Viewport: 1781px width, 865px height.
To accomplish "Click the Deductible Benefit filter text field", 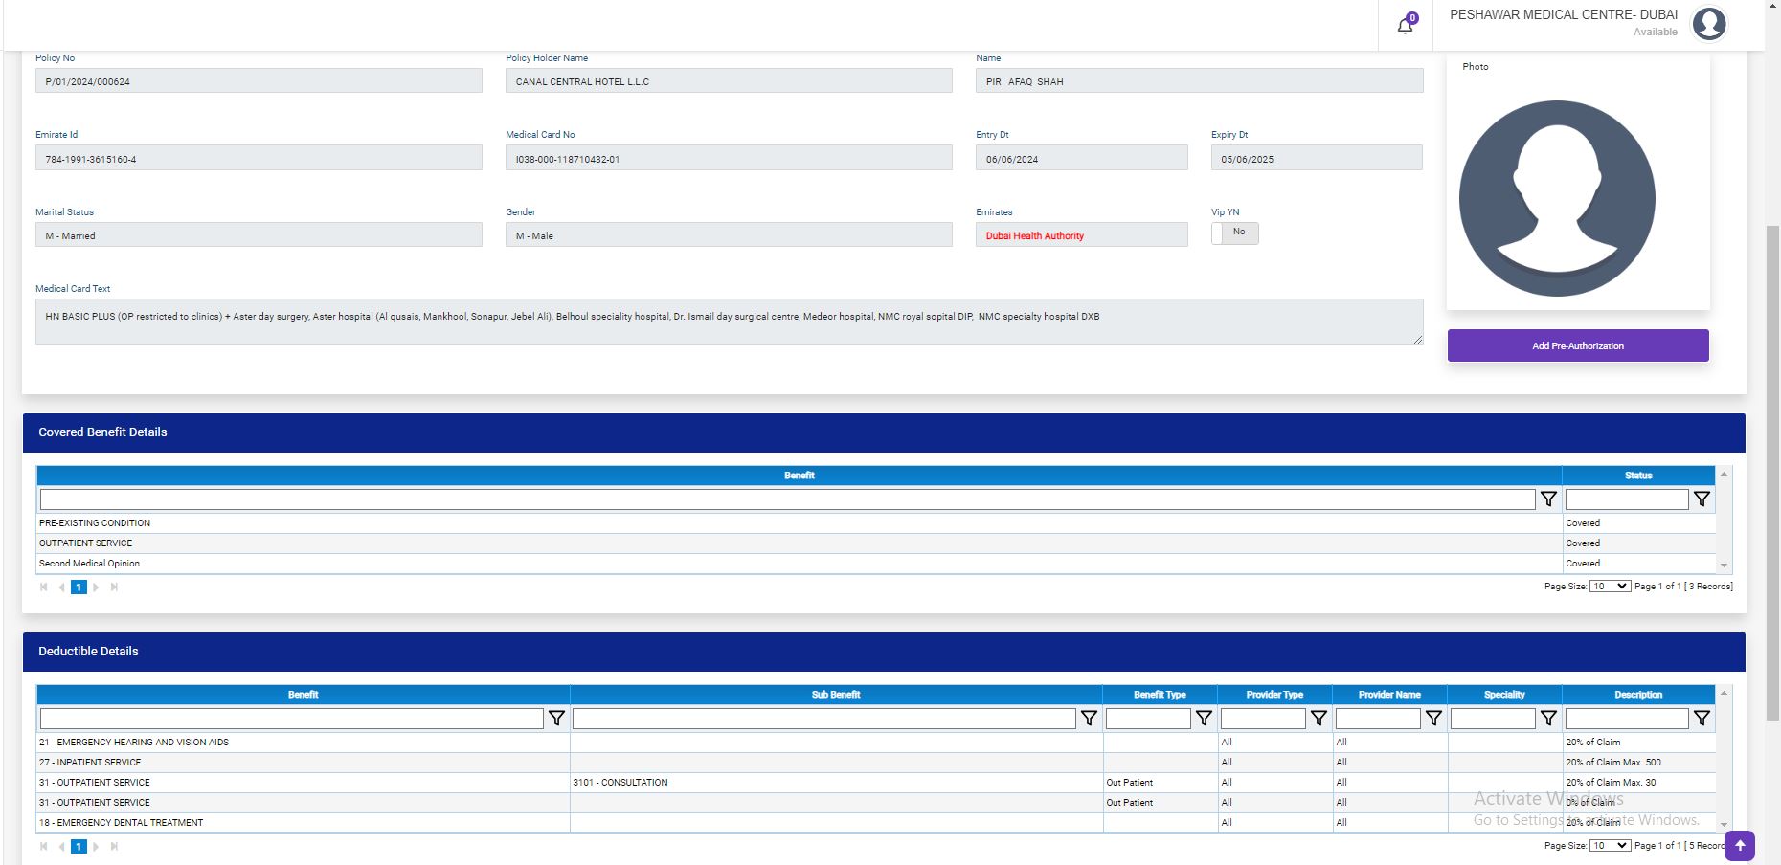I will (x=291, y=719).
